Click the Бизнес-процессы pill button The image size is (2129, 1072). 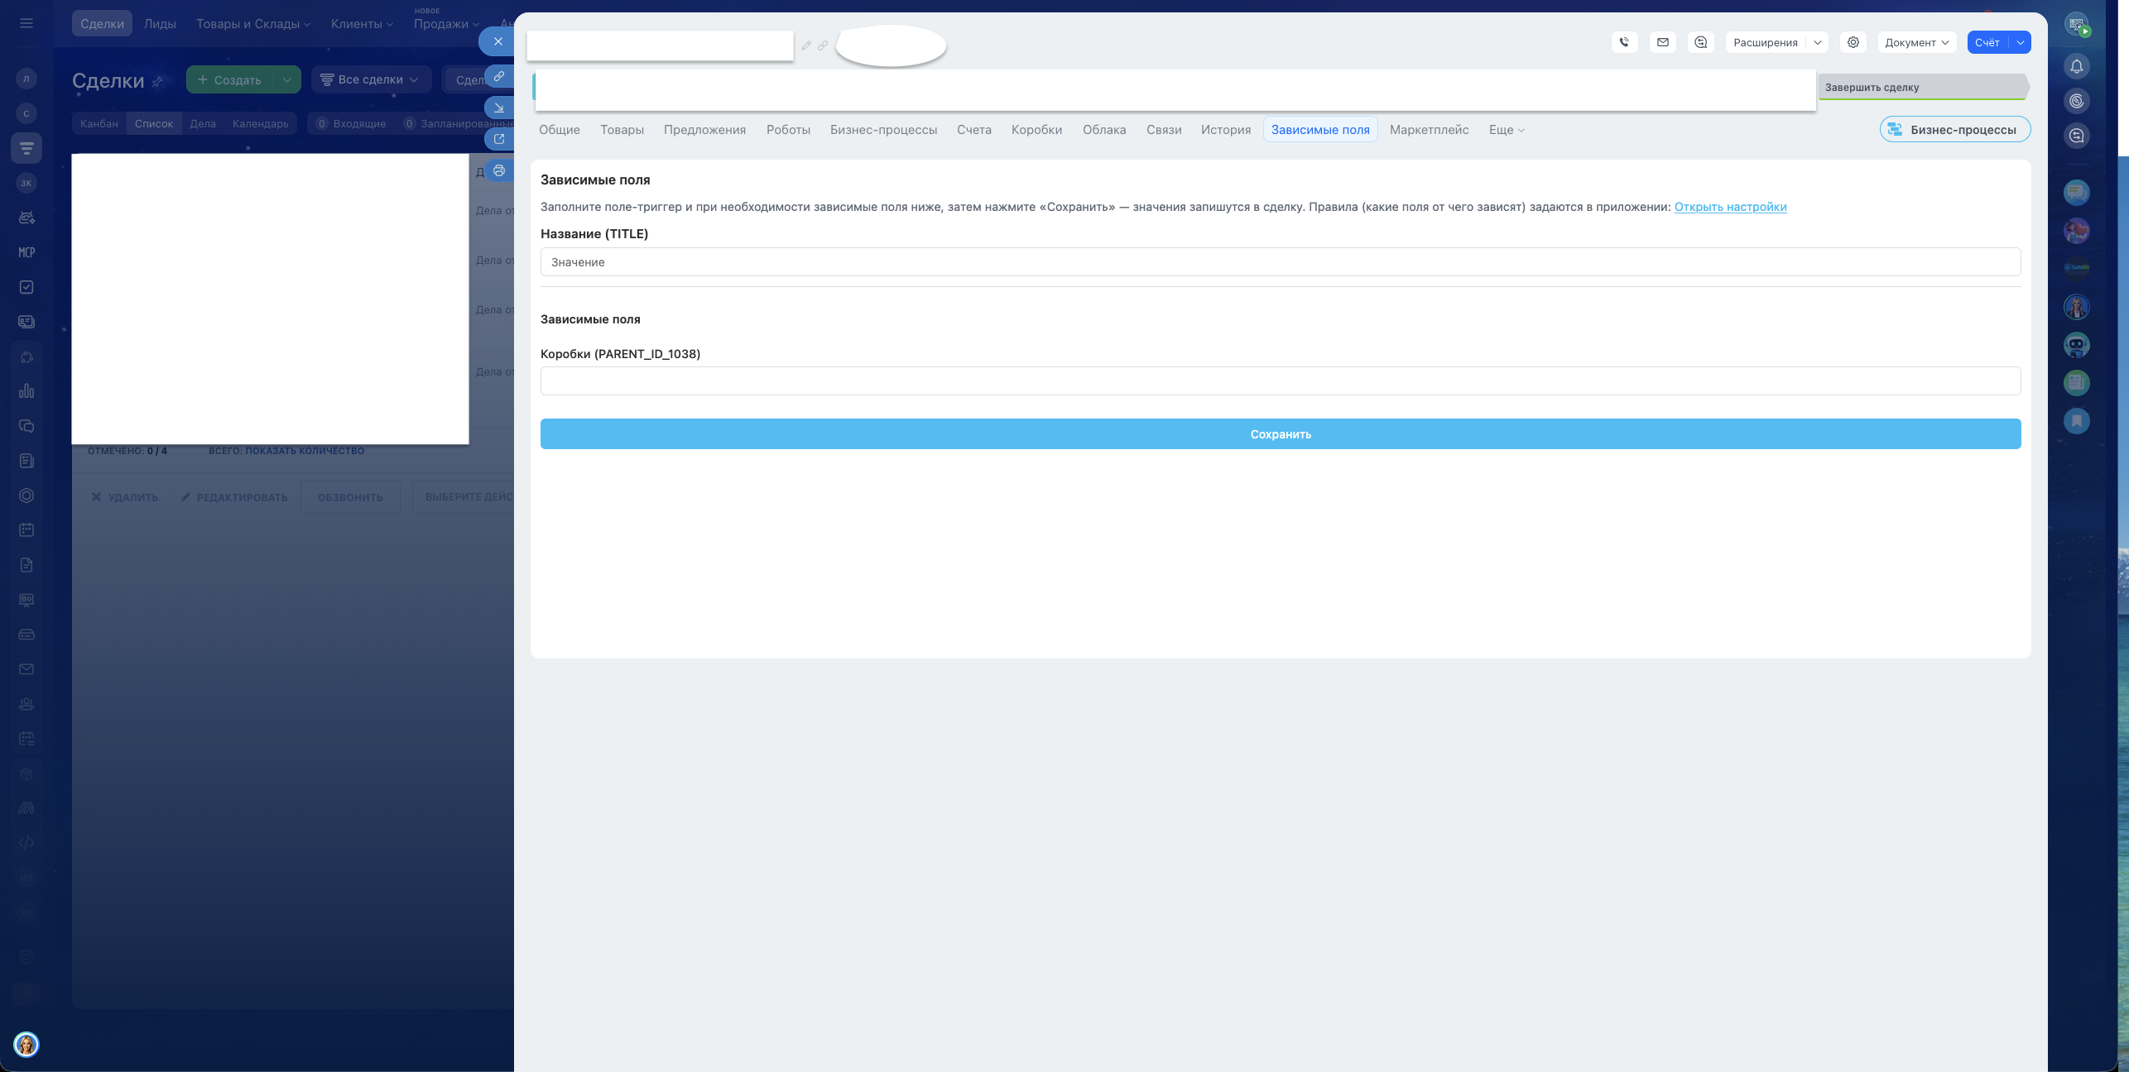click(1954, 130)
